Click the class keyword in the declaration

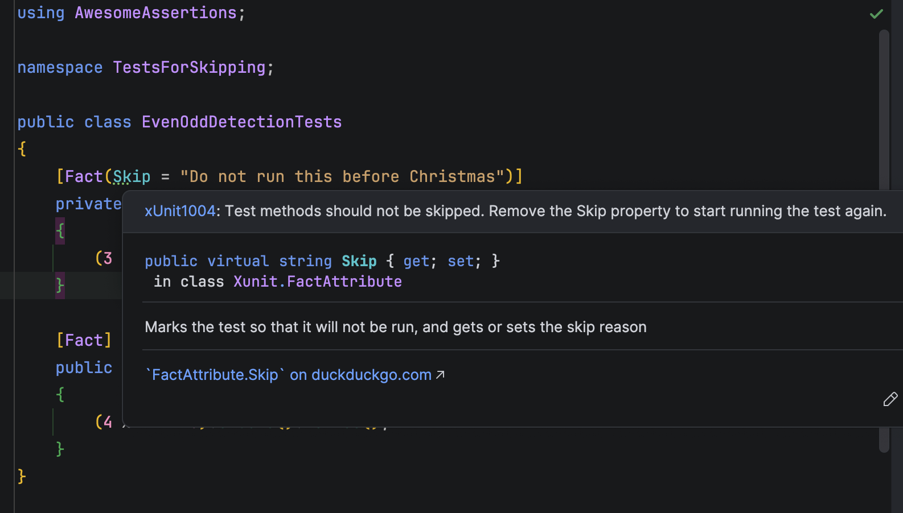point(108,122)
